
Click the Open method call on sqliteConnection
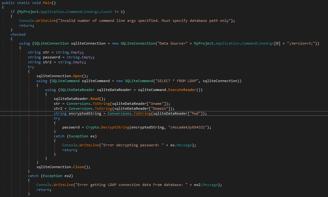[x=77, y=76]
